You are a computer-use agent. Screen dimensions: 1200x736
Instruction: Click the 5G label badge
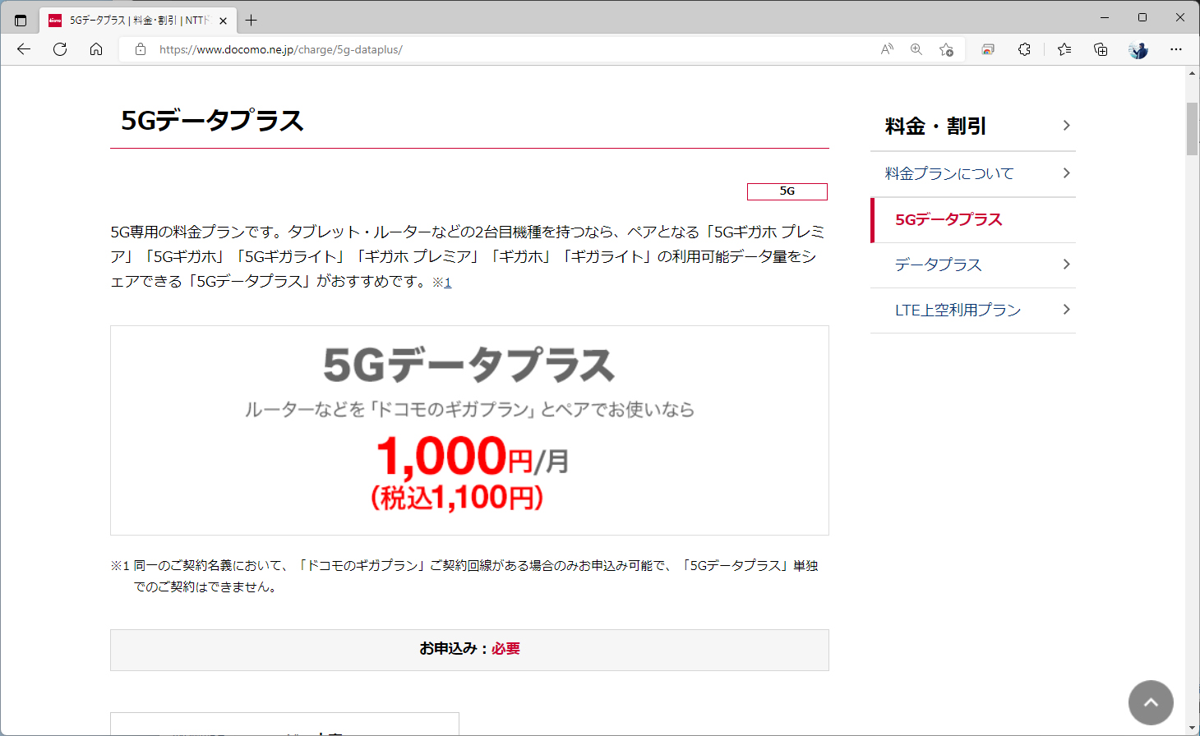786,191
